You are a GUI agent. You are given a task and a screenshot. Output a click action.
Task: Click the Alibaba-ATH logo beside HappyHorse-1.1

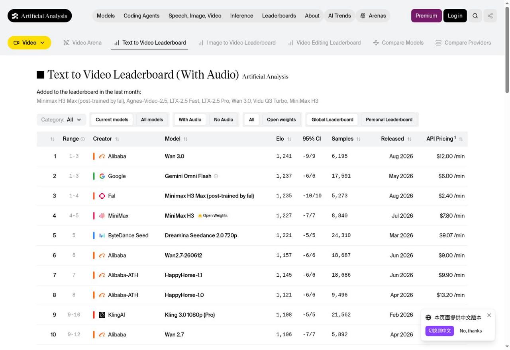102,275
